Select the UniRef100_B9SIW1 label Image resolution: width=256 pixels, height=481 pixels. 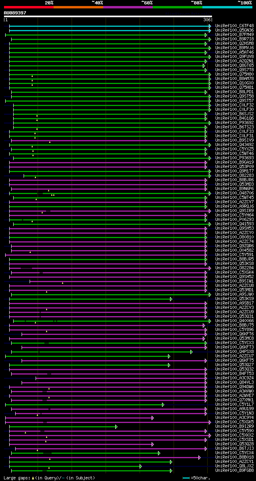click(x=234, y=281)
